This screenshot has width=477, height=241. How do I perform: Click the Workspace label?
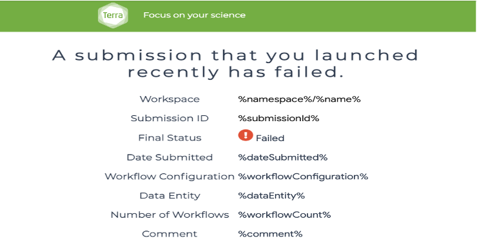pyautogui.click(x=170, y=99)
